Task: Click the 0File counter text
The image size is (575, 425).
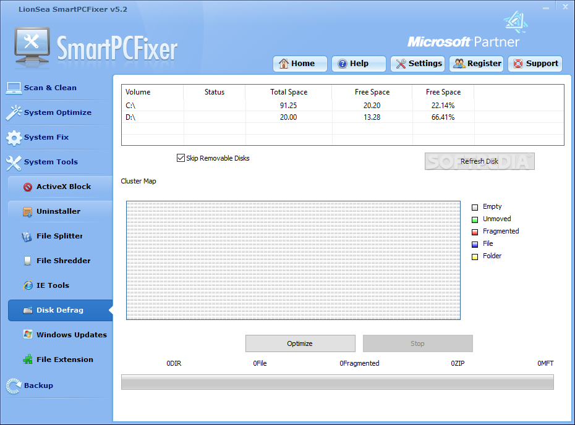Action: [x=260, y=363]
